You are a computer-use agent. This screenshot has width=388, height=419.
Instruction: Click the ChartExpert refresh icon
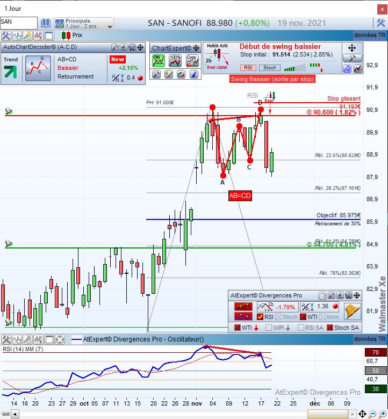pos(181,75)
